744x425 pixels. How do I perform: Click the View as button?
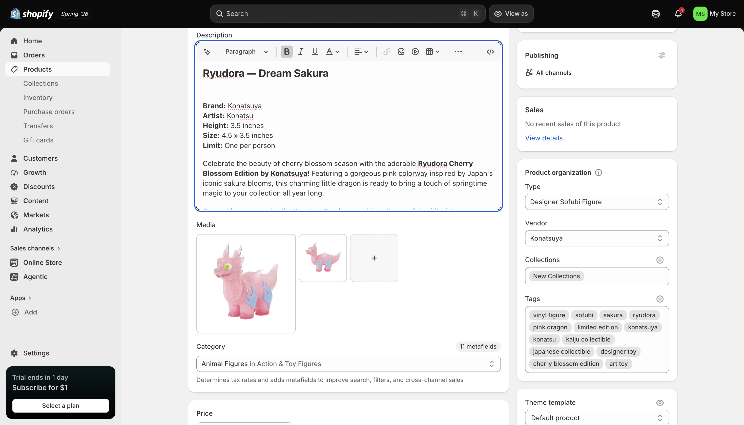511,14
